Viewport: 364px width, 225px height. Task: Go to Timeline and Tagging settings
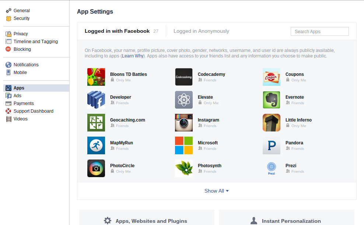35,42
